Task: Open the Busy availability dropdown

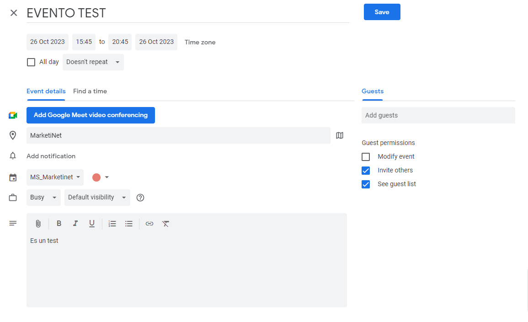Action: click(x=43, y=198)
